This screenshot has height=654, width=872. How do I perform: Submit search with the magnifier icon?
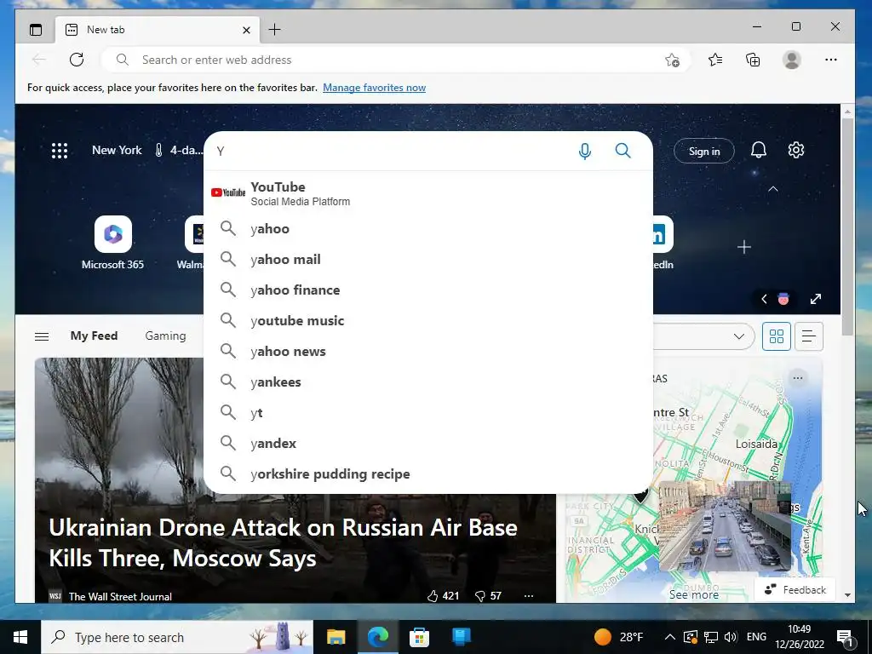click(x=622, y=151)
